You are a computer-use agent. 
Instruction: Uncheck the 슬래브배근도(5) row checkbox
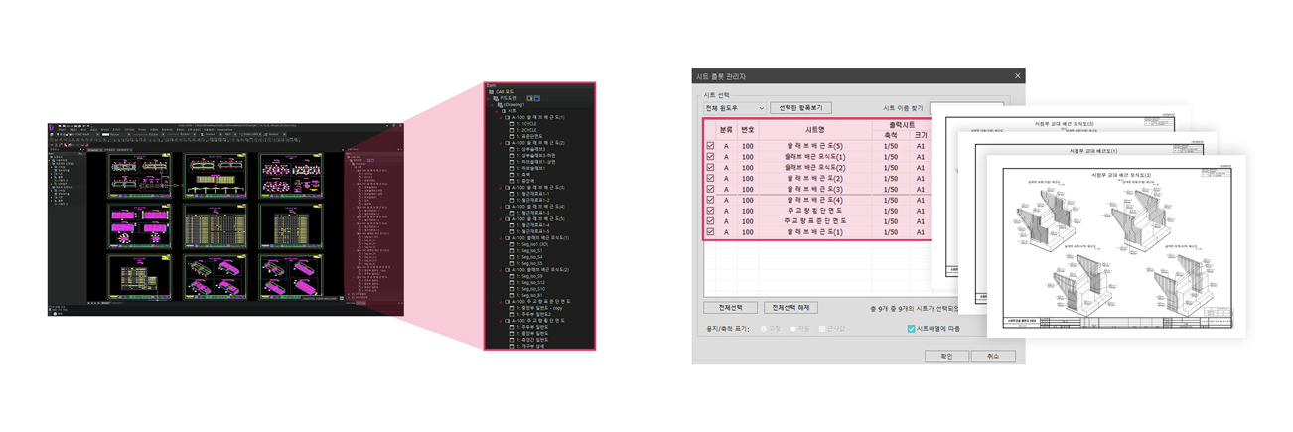(710, 146)
